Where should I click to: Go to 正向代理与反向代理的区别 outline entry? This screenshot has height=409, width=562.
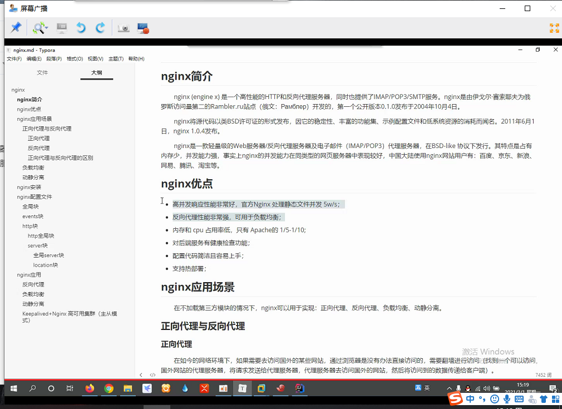click(x=60, y=157)
